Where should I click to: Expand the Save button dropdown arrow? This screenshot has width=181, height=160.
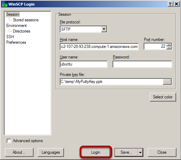140,152
